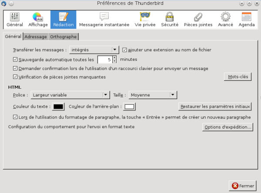The height and width of the screenshot is (193, 261).
Task: Uncheck 'Vérification de pièces jointes manquantes'
Action: [16, 77]
